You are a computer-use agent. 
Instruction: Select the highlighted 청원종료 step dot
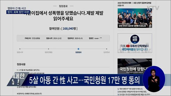(78, 49)
